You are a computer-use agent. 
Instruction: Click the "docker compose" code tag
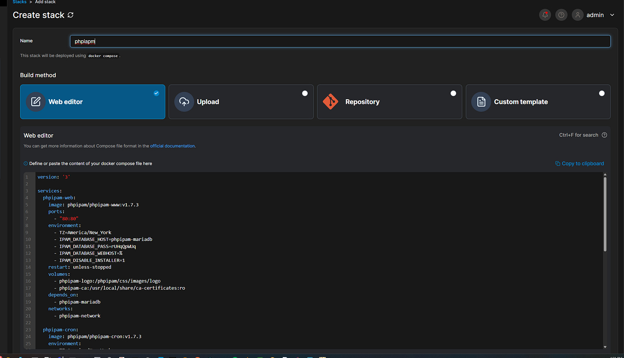103,56
